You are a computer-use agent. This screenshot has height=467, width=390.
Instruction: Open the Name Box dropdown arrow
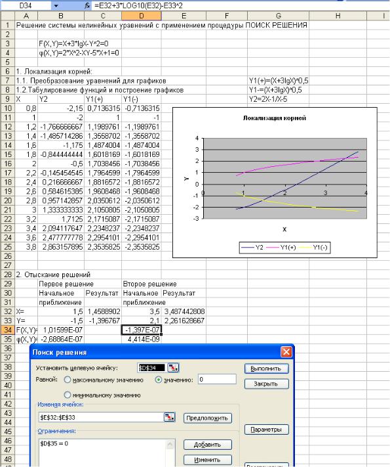[56, 6]
